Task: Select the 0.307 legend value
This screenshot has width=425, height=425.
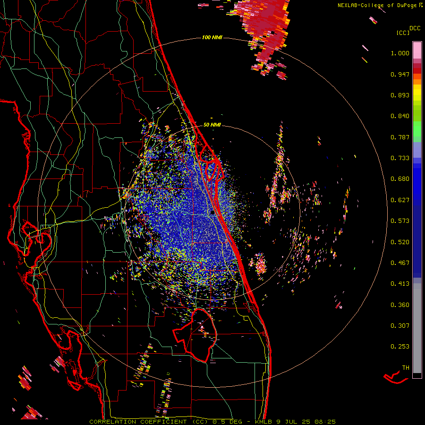Action: coord(400,326)
